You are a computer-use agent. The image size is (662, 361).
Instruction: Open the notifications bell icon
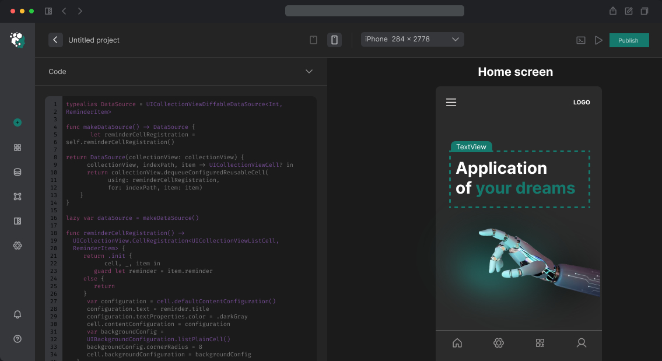[x=17, y=314]
